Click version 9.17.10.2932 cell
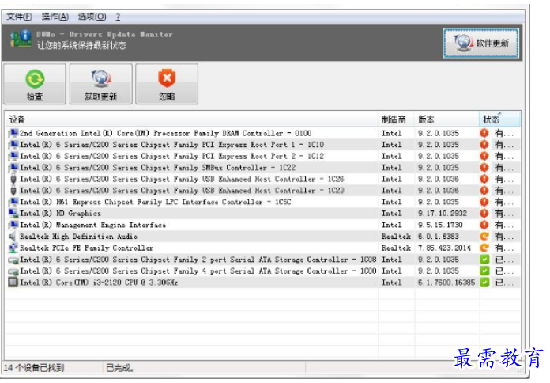550x383 pixels. click(x=443, y=214)
